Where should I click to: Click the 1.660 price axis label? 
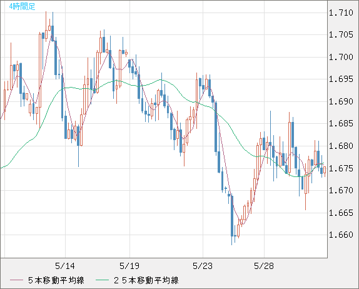point(341,235)
